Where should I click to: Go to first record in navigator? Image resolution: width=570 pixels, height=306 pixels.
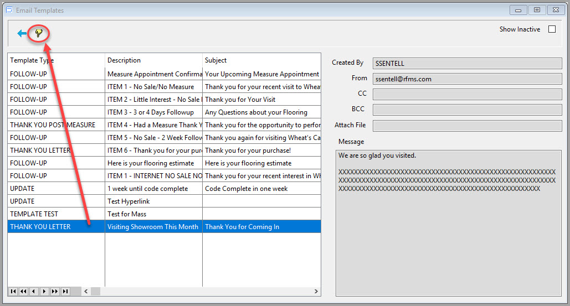point(13,291)
